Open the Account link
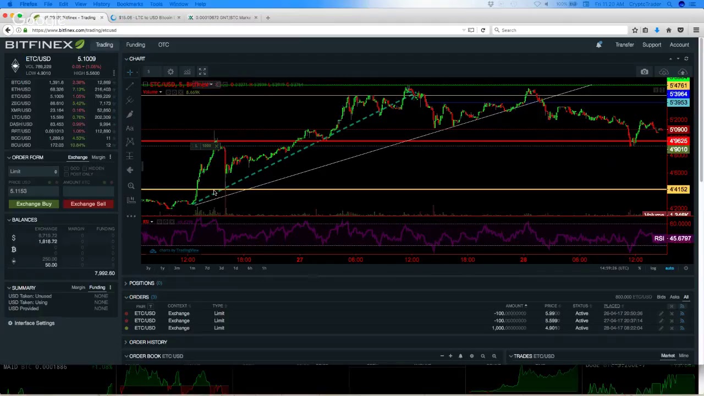The height and width of the screenshot is (396, 704). click(679, 45)
